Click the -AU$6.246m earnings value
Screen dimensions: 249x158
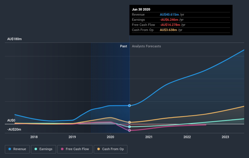click(169, 20)
